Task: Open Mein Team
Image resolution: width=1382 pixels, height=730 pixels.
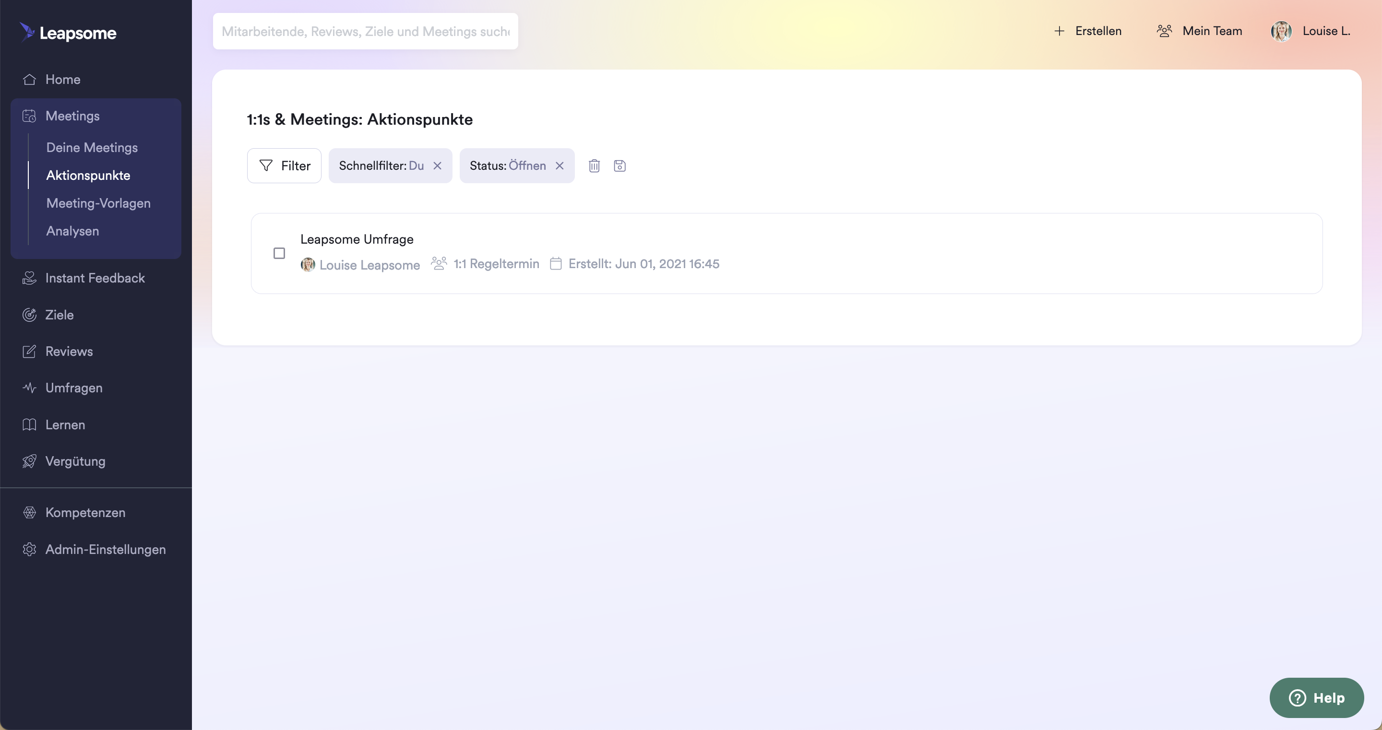Action: click(1199, 31)
